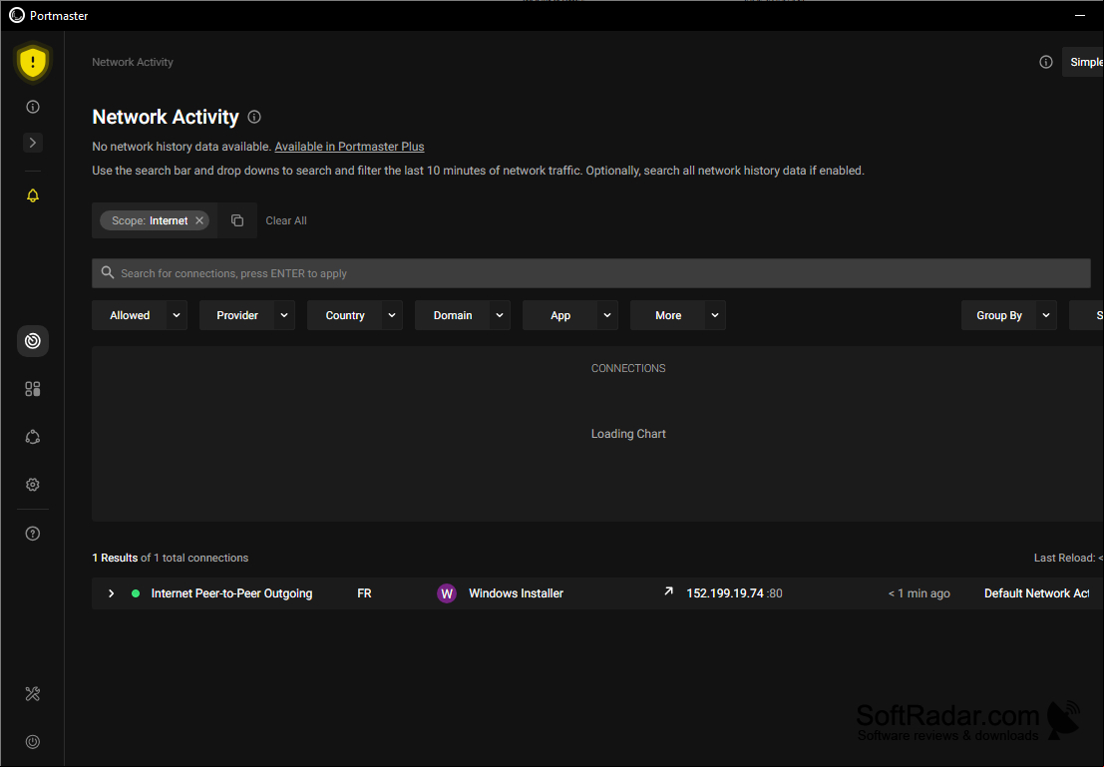Screen dimensions: 1104x767
Task: Click the power icon in the sidebar
Action: [x=32, y=742]
